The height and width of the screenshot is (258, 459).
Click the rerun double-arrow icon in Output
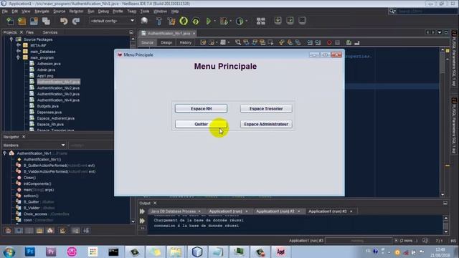pos(142,211)
